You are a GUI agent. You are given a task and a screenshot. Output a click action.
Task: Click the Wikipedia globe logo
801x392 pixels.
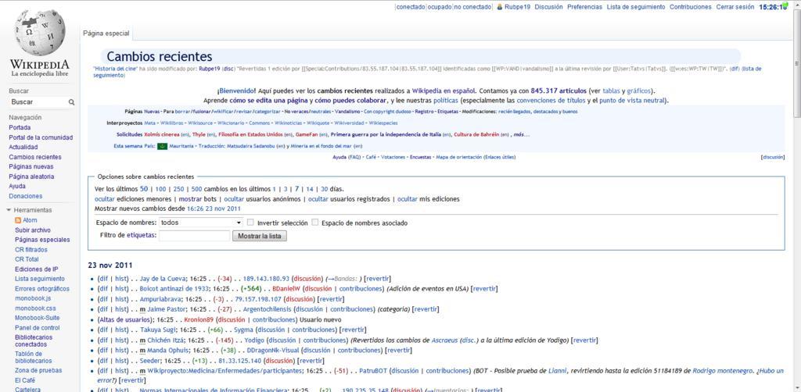(x=39, y=34)
